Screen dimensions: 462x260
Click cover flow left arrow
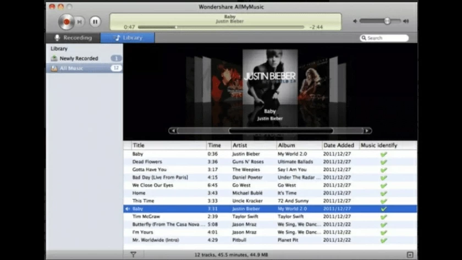173,131
